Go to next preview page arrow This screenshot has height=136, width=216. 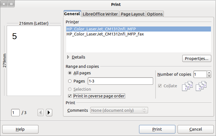(49, 113)
